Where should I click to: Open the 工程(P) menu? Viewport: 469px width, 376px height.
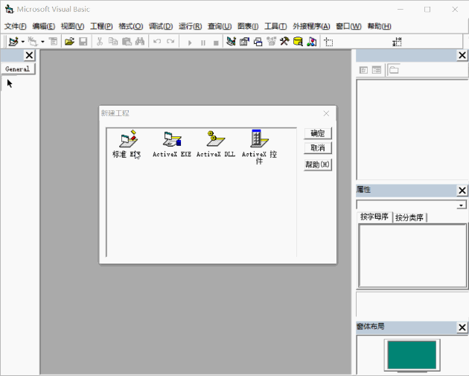[102, 26]
